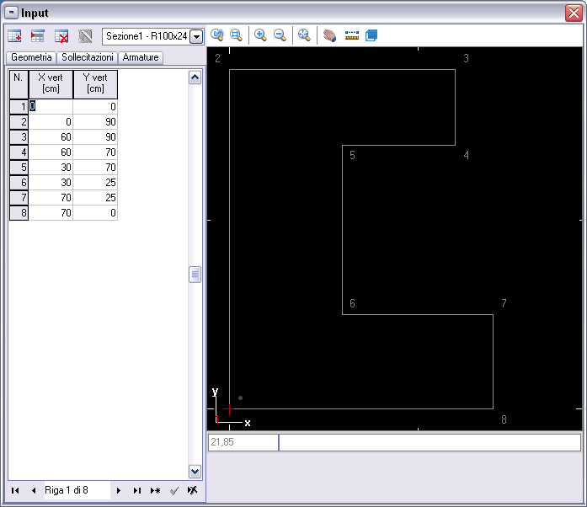Click the zoom in magnifier icon
Image resolution: width=587 pixels, height=507 pixels.
(260, 35)
